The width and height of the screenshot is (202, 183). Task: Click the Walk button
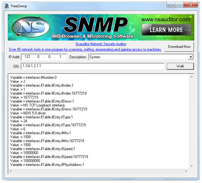click(180, 66)
